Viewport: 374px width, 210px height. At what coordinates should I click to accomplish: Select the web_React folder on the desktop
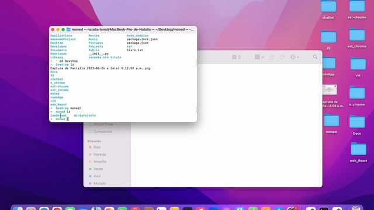[358, 149]
